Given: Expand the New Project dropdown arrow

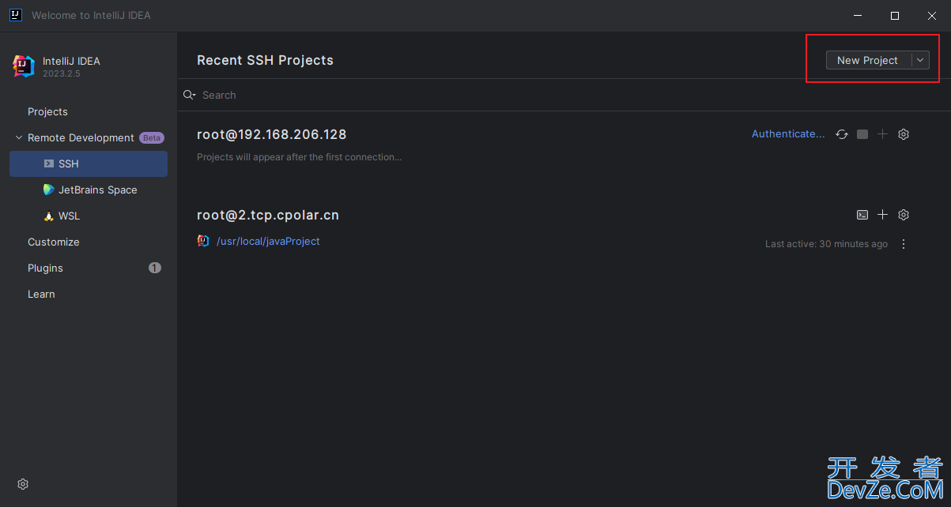Looking at the screenshot, I should coord(921,60).
